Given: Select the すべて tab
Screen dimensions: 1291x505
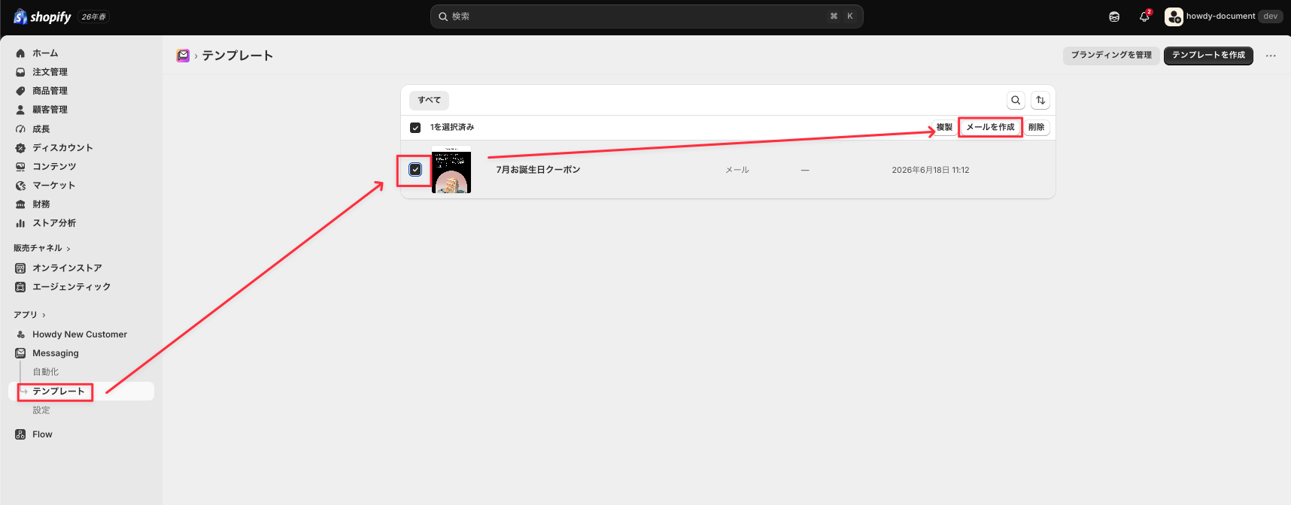Looking at the screenshot, I should [430, 100].
